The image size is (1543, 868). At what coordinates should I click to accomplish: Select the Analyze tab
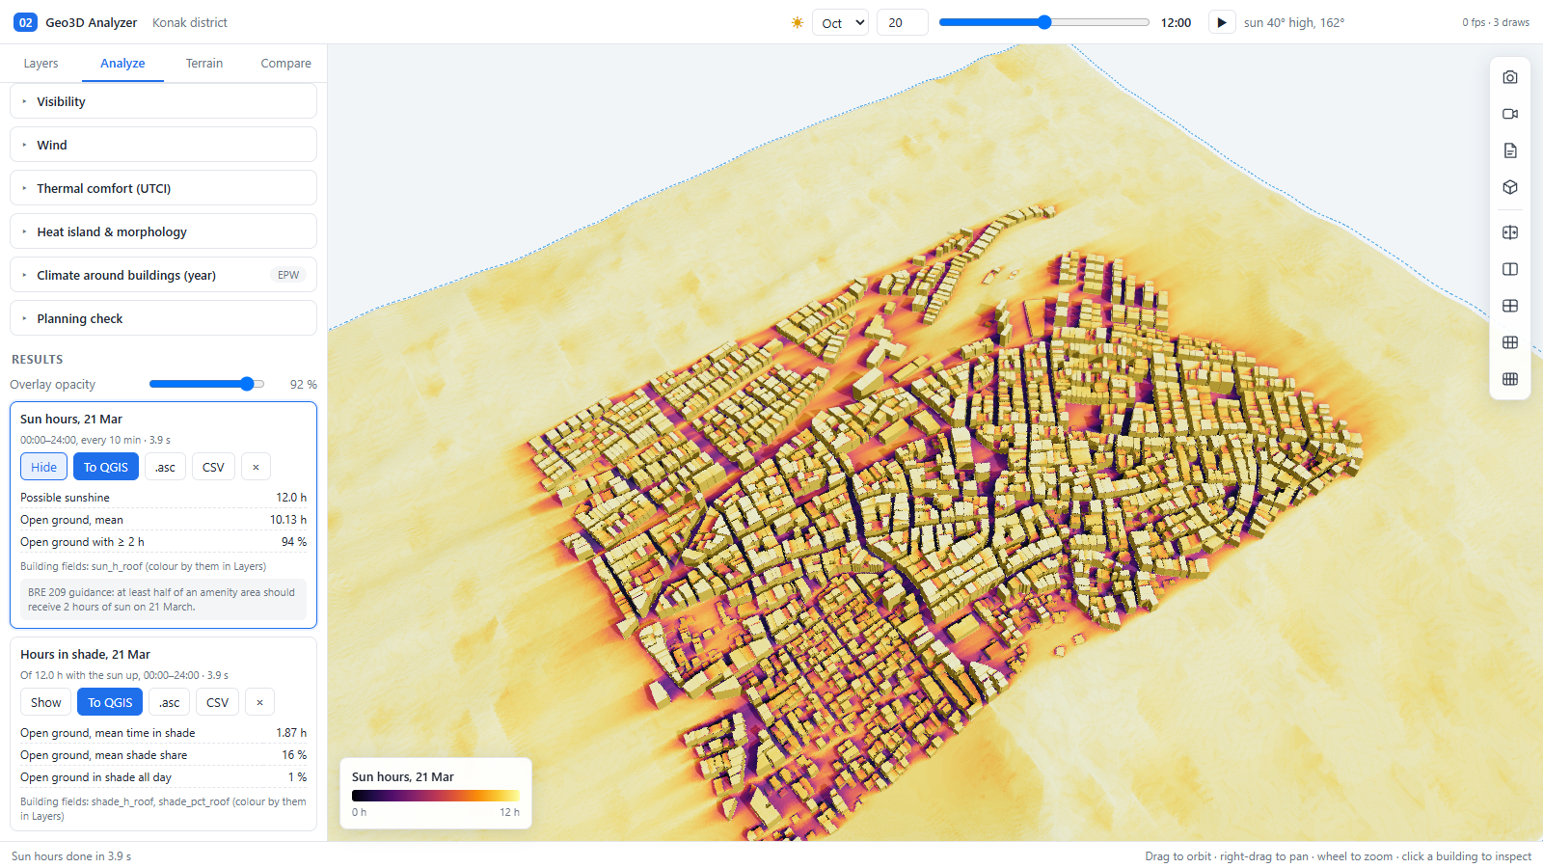(122, 64)
